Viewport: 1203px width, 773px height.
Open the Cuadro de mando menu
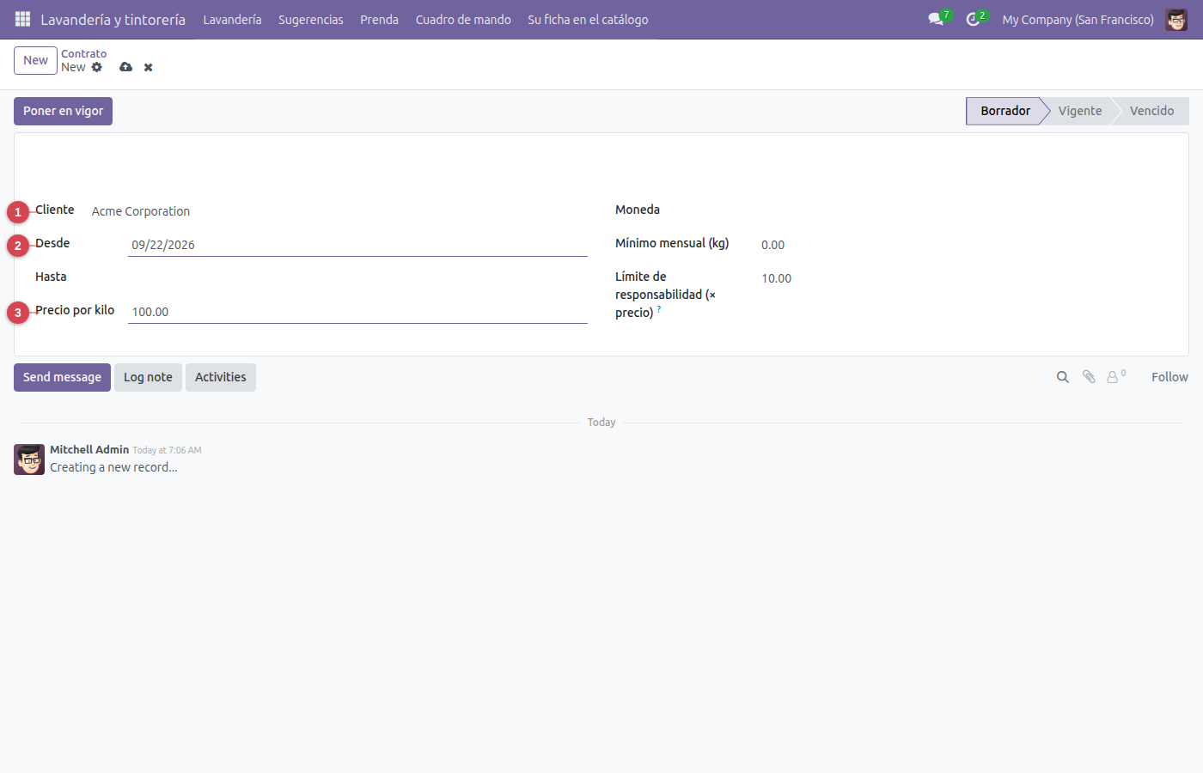pyautogui.click(x=463, y=19)
